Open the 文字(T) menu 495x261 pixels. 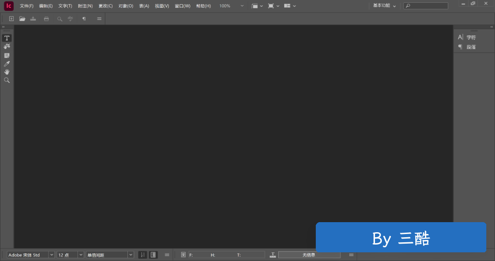tap(65, 6)
